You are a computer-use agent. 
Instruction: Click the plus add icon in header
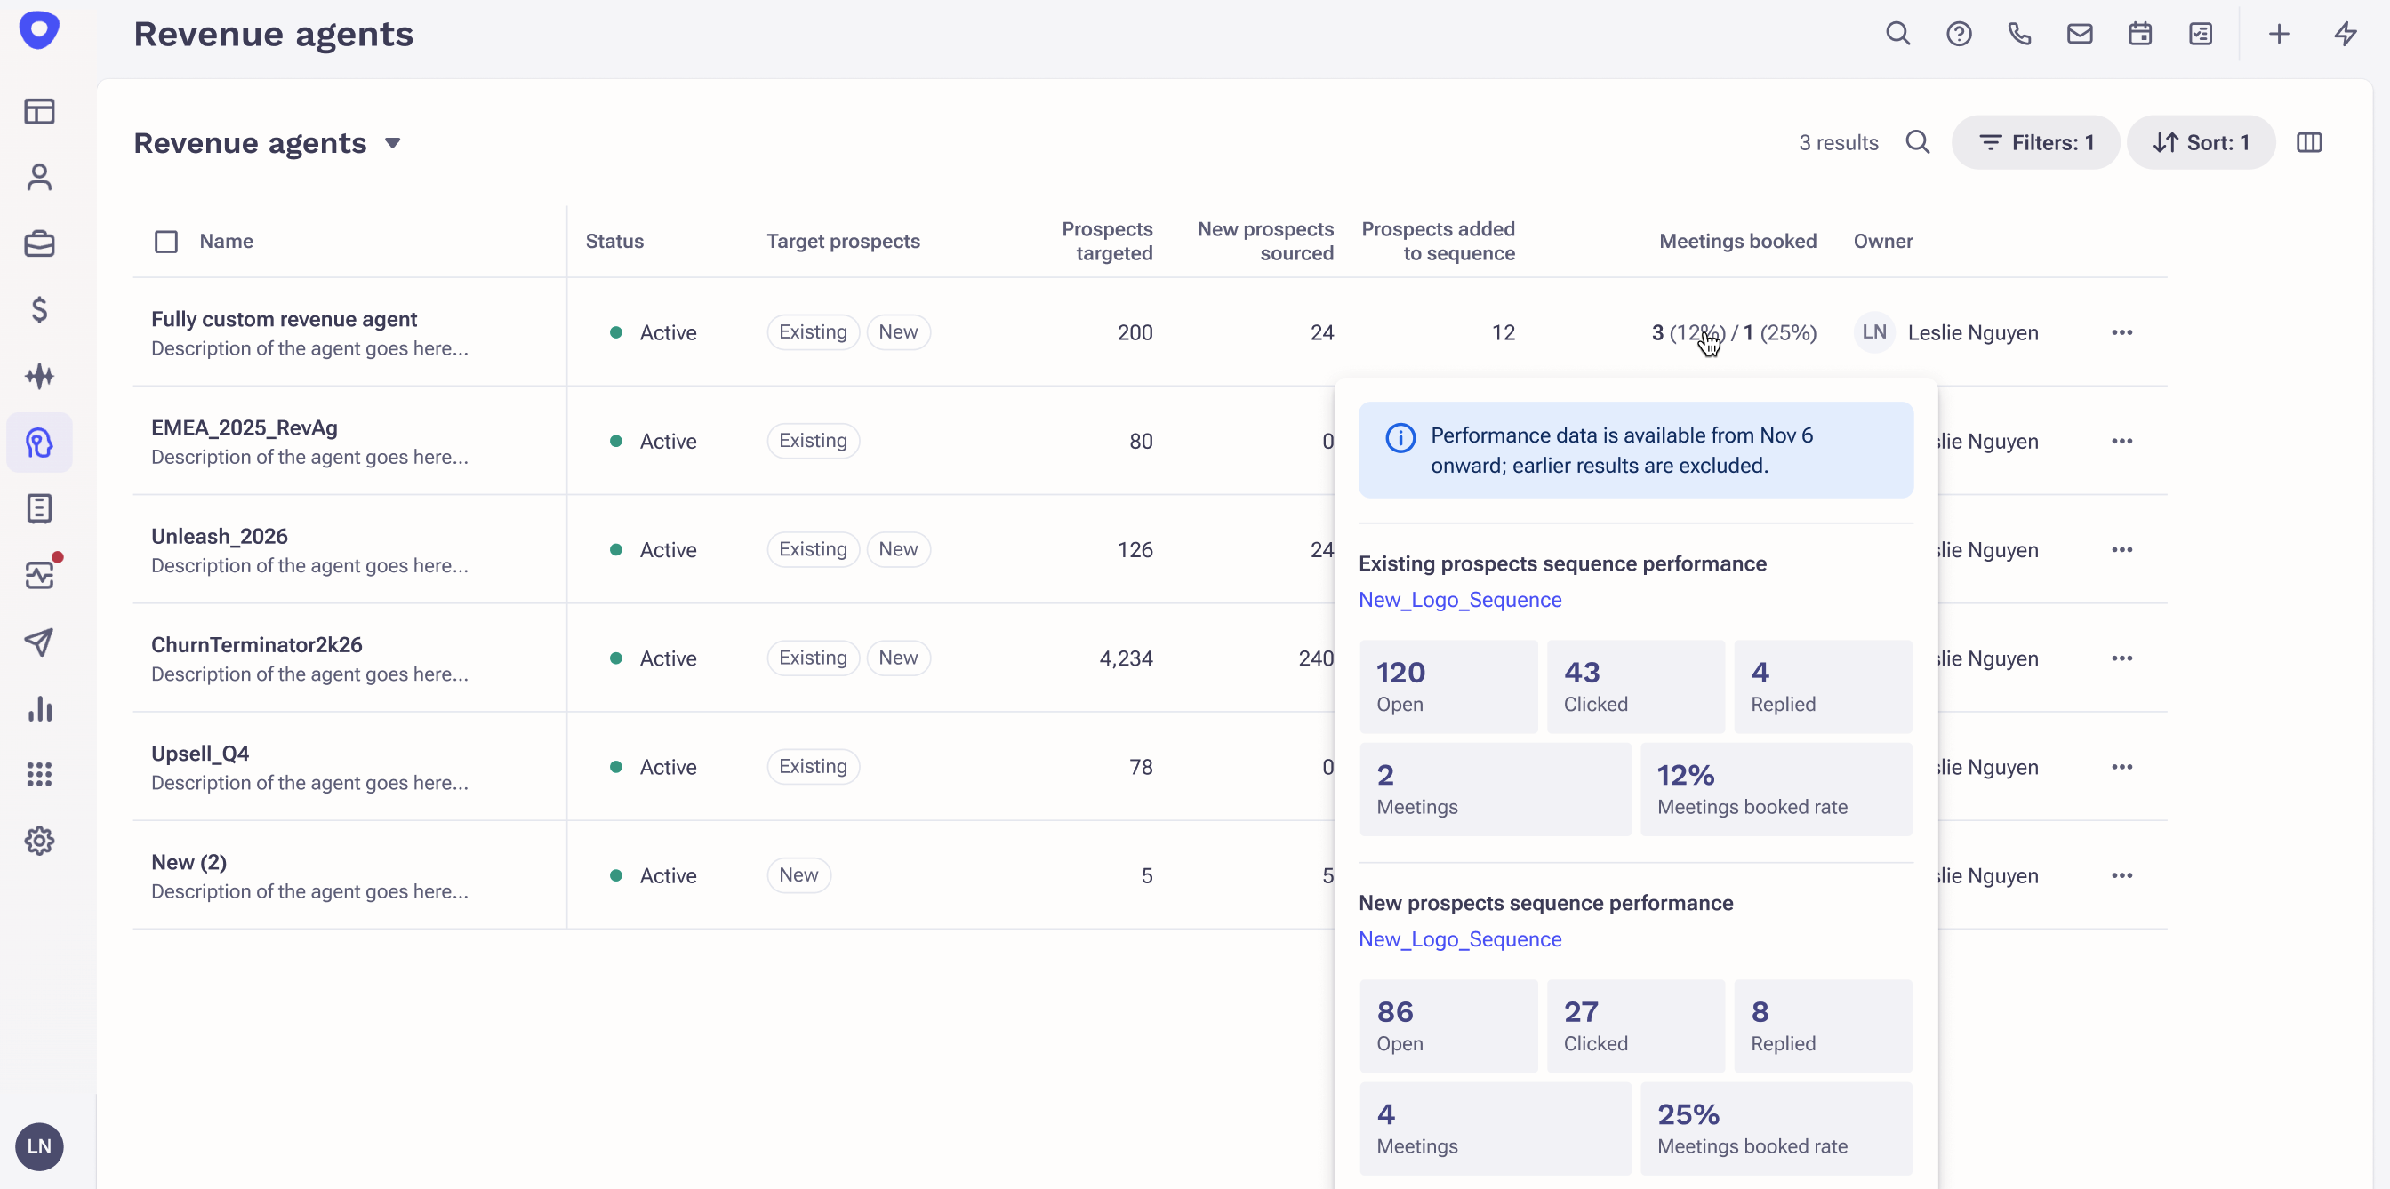click(2279, 35)
